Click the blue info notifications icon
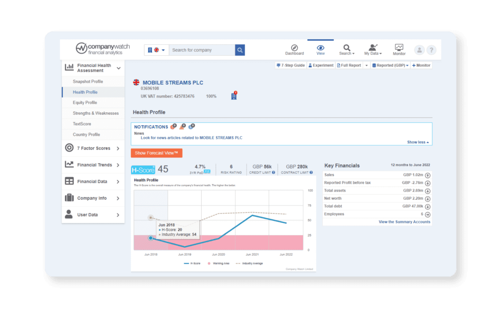The width and height of the screenshot is (492, 314). (191, 126)
